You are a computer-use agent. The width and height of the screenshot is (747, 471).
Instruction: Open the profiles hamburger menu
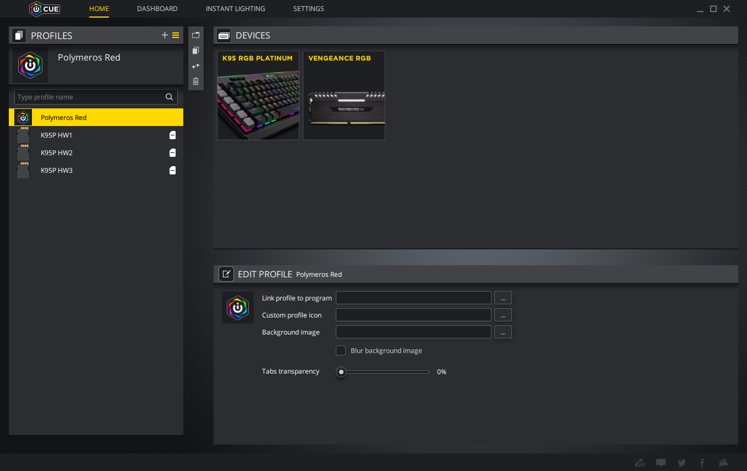pos(176,35)
